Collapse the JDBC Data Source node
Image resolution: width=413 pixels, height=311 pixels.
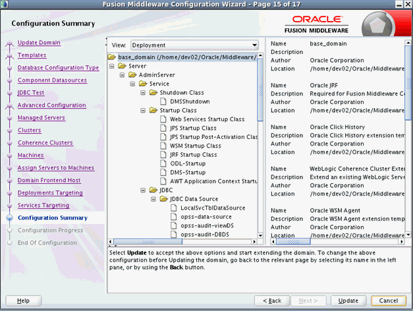pyautogui.click(x=153, y=199)
